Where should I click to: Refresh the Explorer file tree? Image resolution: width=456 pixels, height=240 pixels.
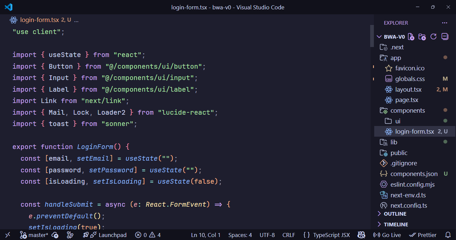coord(434,37)
